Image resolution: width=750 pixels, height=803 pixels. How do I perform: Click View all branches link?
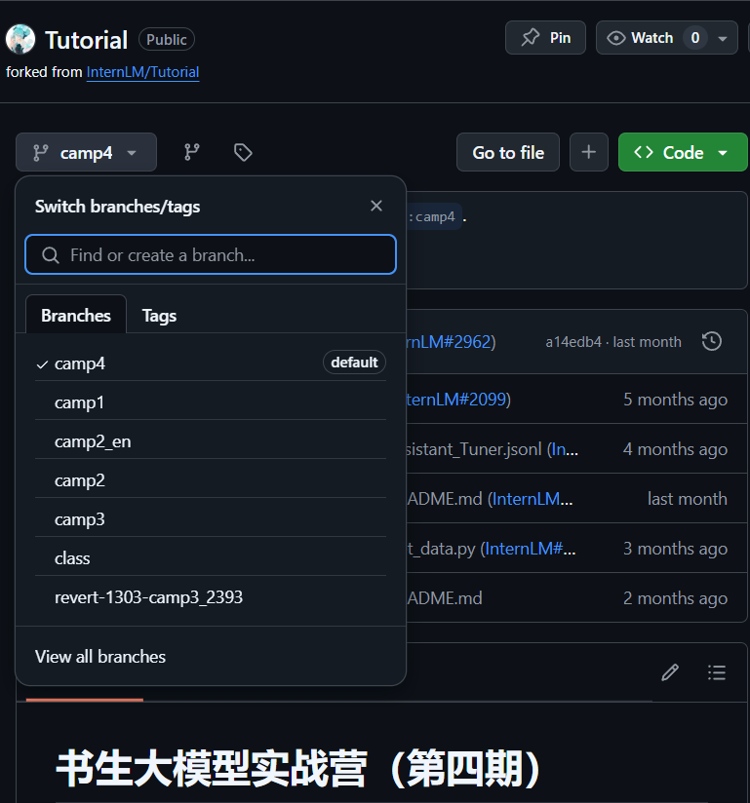click(x=100, y=657)
